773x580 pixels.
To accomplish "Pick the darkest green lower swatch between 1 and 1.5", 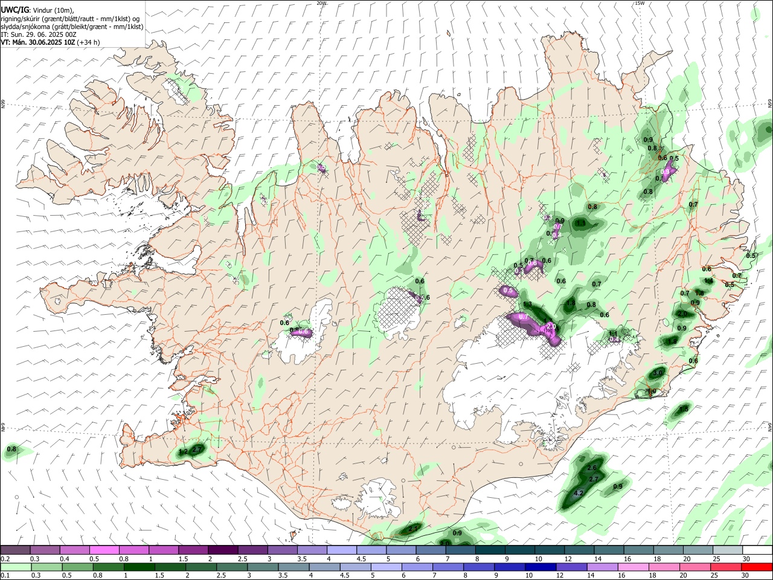I will point(139,567).
